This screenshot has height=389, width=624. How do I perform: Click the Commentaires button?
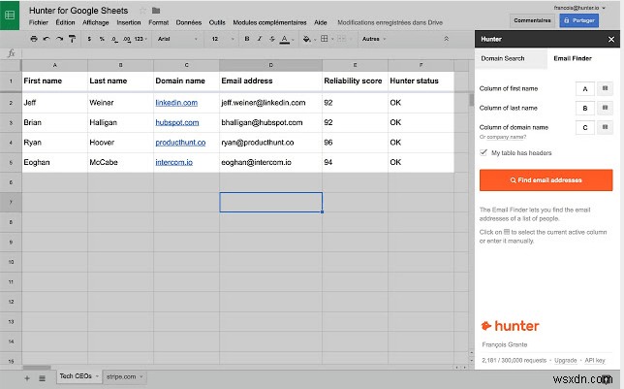click(x=532, y=20)
